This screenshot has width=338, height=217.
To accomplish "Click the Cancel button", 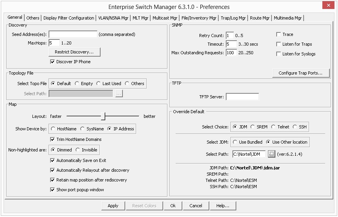I will pyautogui.click(x=196, y=206).
